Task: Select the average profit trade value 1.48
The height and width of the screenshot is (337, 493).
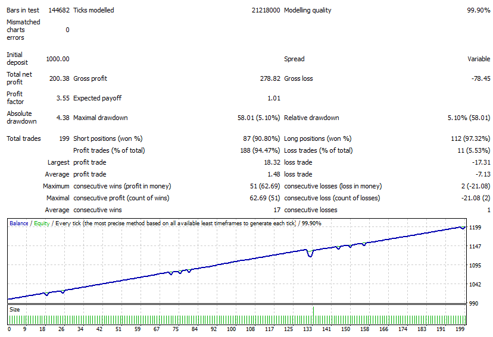Action: pos(274,174)
